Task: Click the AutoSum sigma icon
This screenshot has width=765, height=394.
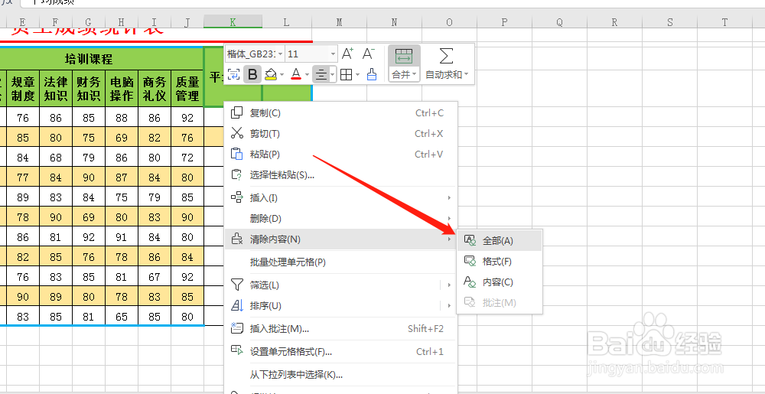Action: click(446, 56)
